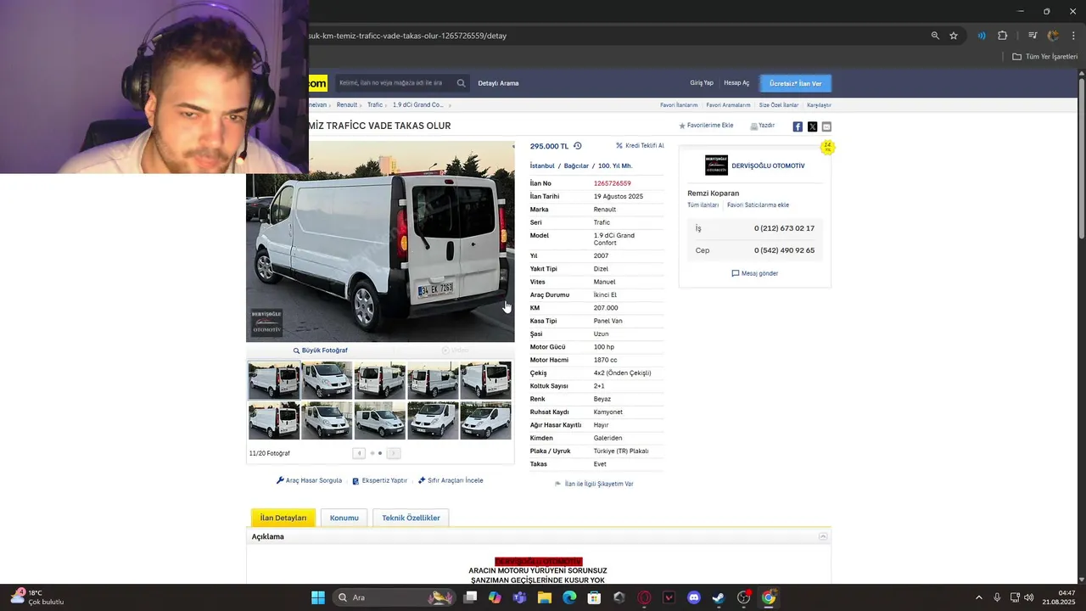Click the site search input field

point(393,83)
